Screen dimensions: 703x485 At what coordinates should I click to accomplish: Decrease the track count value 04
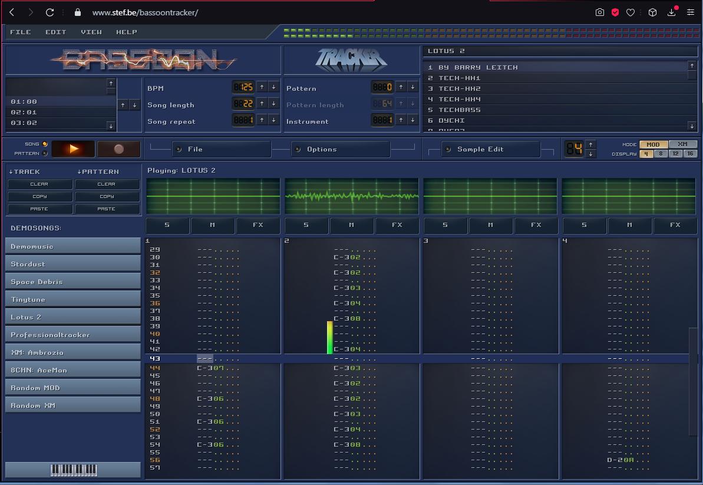591,154
